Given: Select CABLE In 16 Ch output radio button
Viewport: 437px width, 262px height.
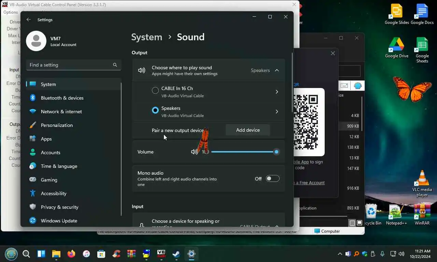Looking at the screenshot, I should pyautogui.click(x=155, y=90).
